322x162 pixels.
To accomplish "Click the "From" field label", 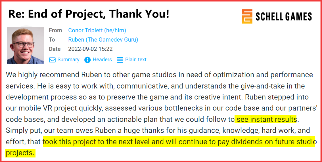I will pos(55,30).
